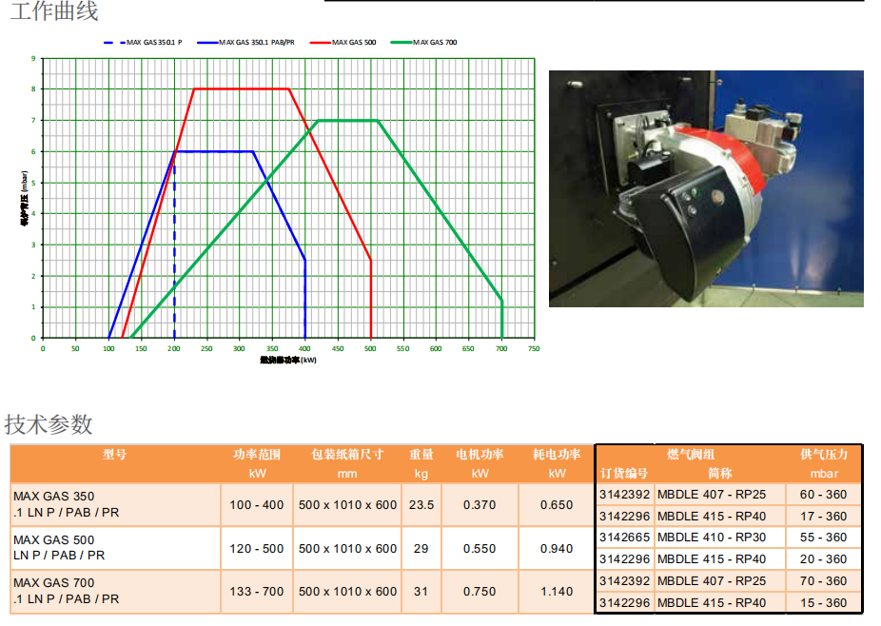Image resolution: width=881 pixels, height=626 pixels.
Task: Select the '技术参数' heading
Action: [x=49, y=424]
